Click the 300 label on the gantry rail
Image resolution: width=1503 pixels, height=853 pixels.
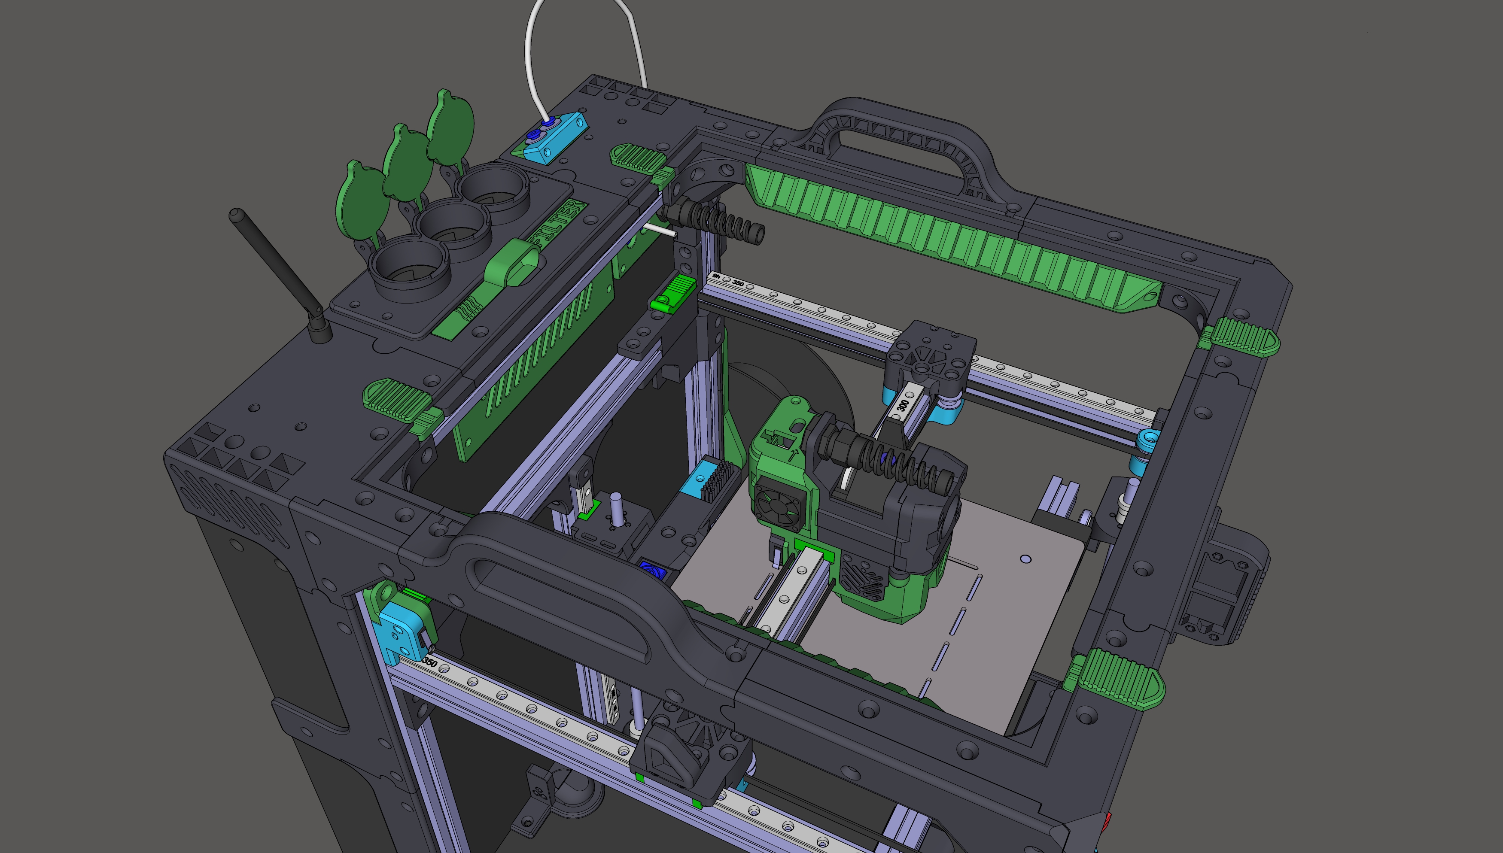902,405
